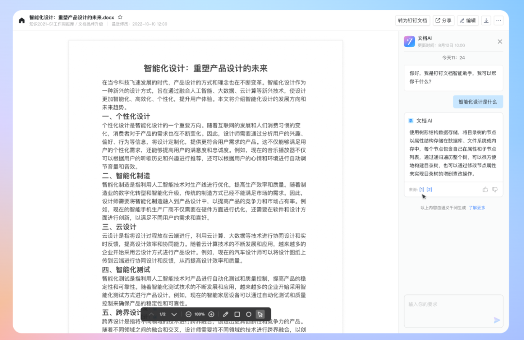Activate the cursor pointer tool

tap(260, 314)
